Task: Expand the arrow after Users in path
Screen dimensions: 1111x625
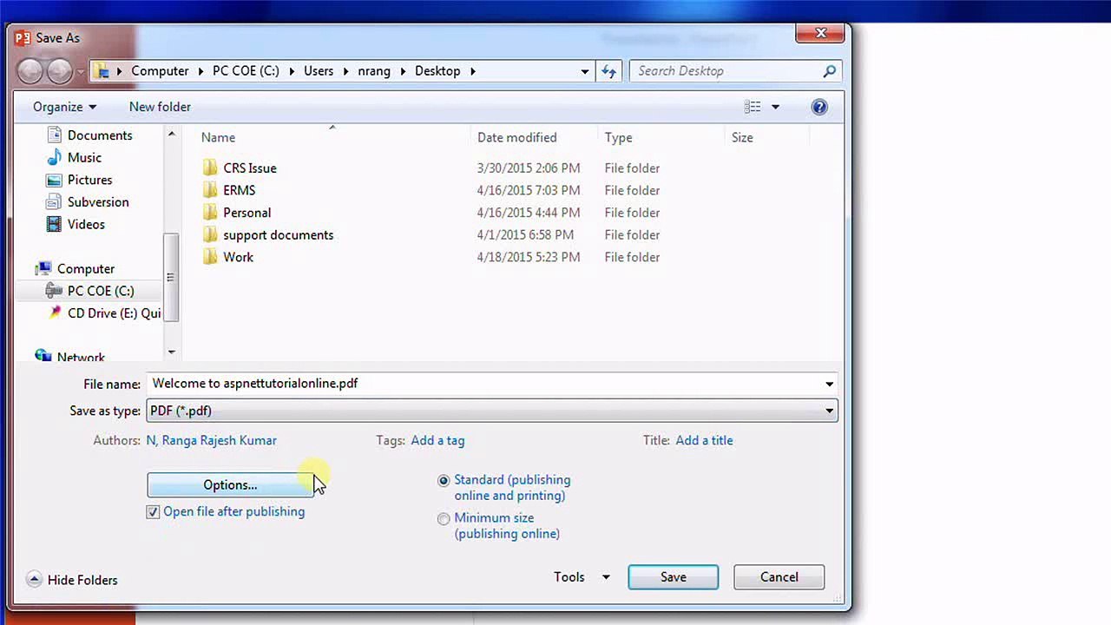Action: click(345, 71)
